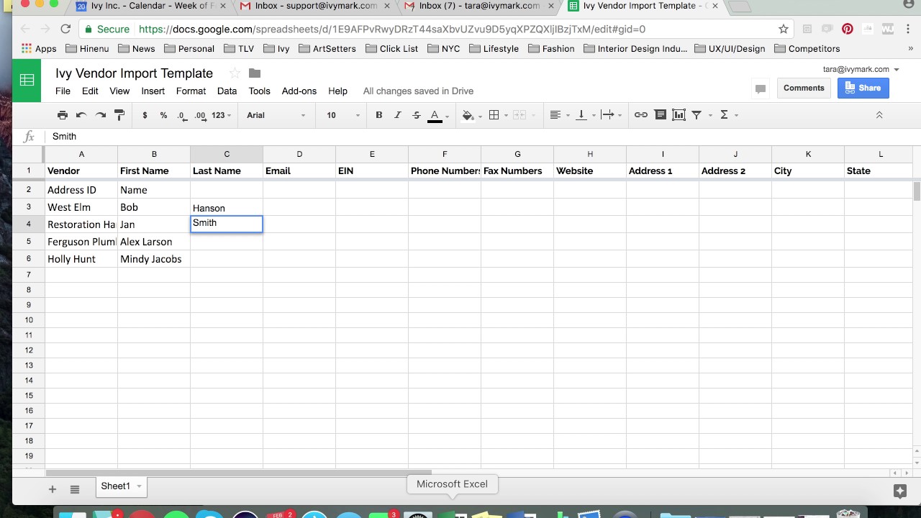Open the Data menu
The width and height of the screenshot is (921, 518).
pyautogui.click(x=227, y=91)
